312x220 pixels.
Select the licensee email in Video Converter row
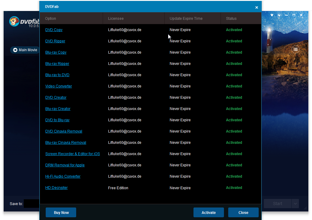125,86
